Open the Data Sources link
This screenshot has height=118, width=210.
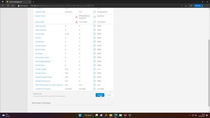tap(40, 26)
